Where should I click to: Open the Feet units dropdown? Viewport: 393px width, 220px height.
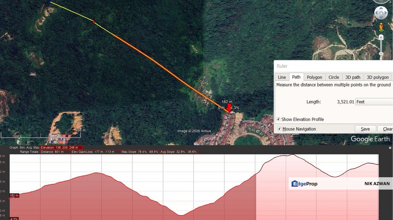(374, 101)
